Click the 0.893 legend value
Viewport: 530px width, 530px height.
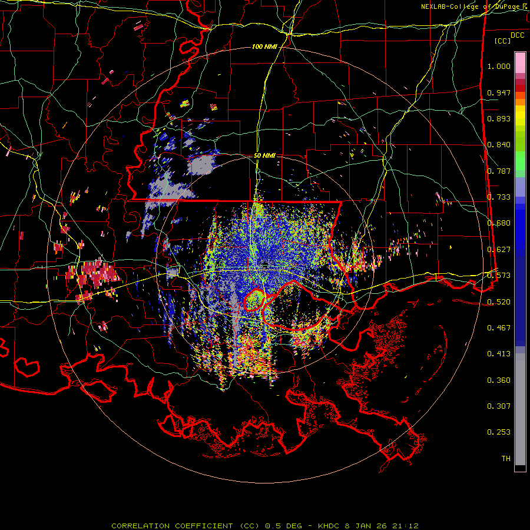[x=499, y=118]
